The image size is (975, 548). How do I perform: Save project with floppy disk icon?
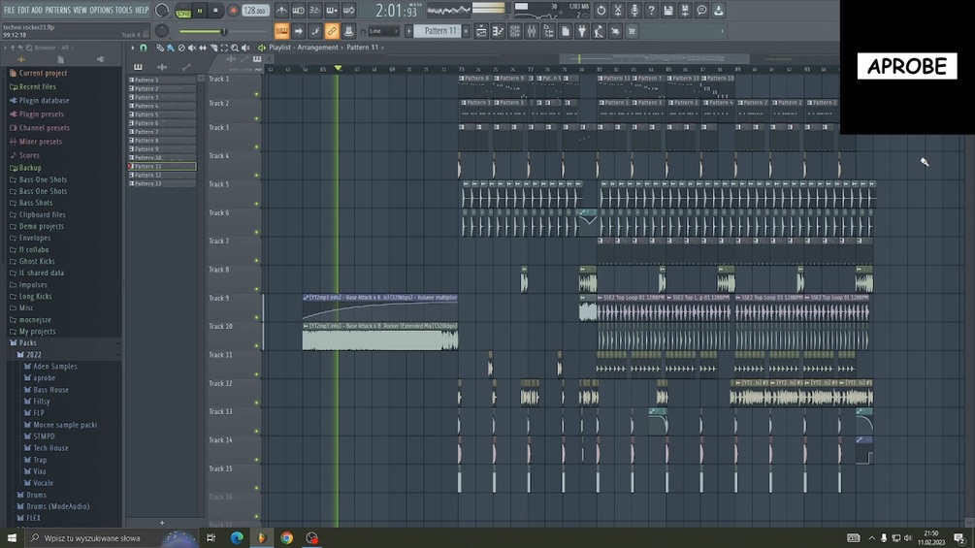(667, 10)
